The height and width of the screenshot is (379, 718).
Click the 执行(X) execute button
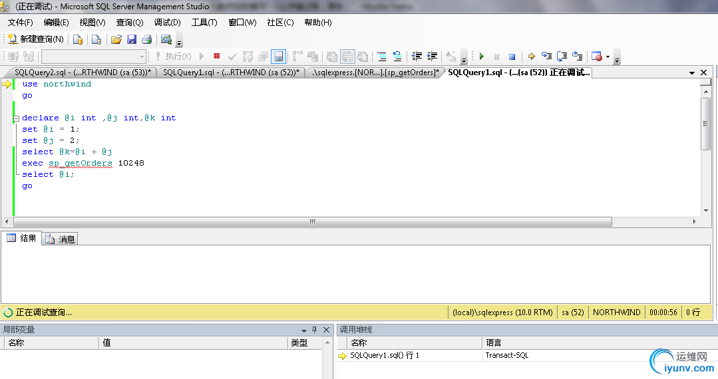point(173,57)
